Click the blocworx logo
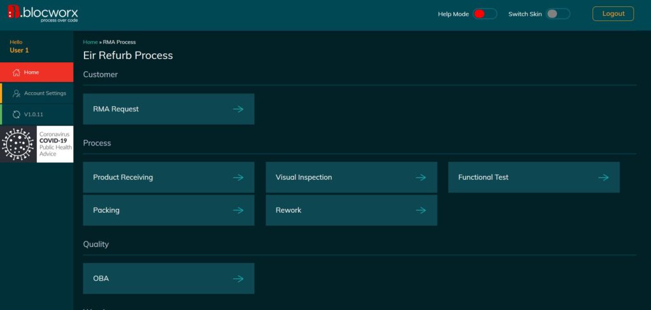Viewport: 651px width, 310px height. tap(43, 13)
